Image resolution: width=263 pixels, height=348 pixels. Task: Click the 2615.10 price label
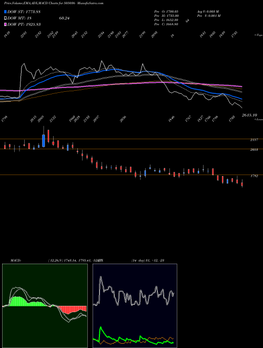[x=249, y=115]
